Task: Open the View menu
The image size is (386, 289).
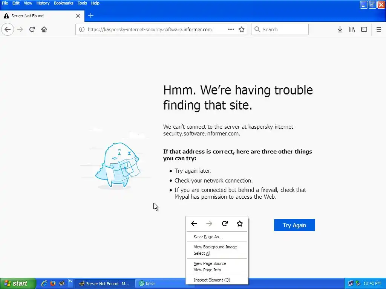Action: click(28, 3)
